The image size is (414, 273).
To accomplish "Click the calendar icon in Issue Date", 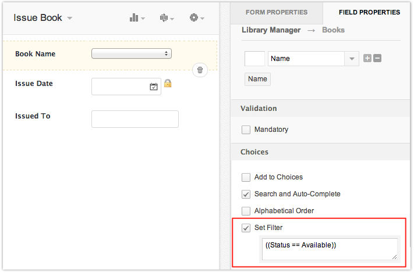I will [x=154, y=87].
